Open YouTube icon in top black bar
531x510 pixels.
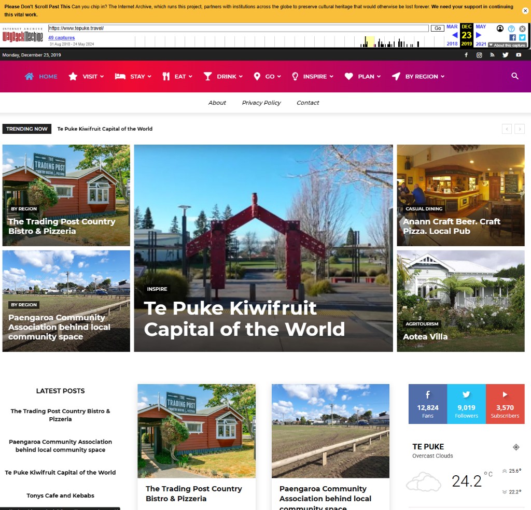(x=519, y=55)
